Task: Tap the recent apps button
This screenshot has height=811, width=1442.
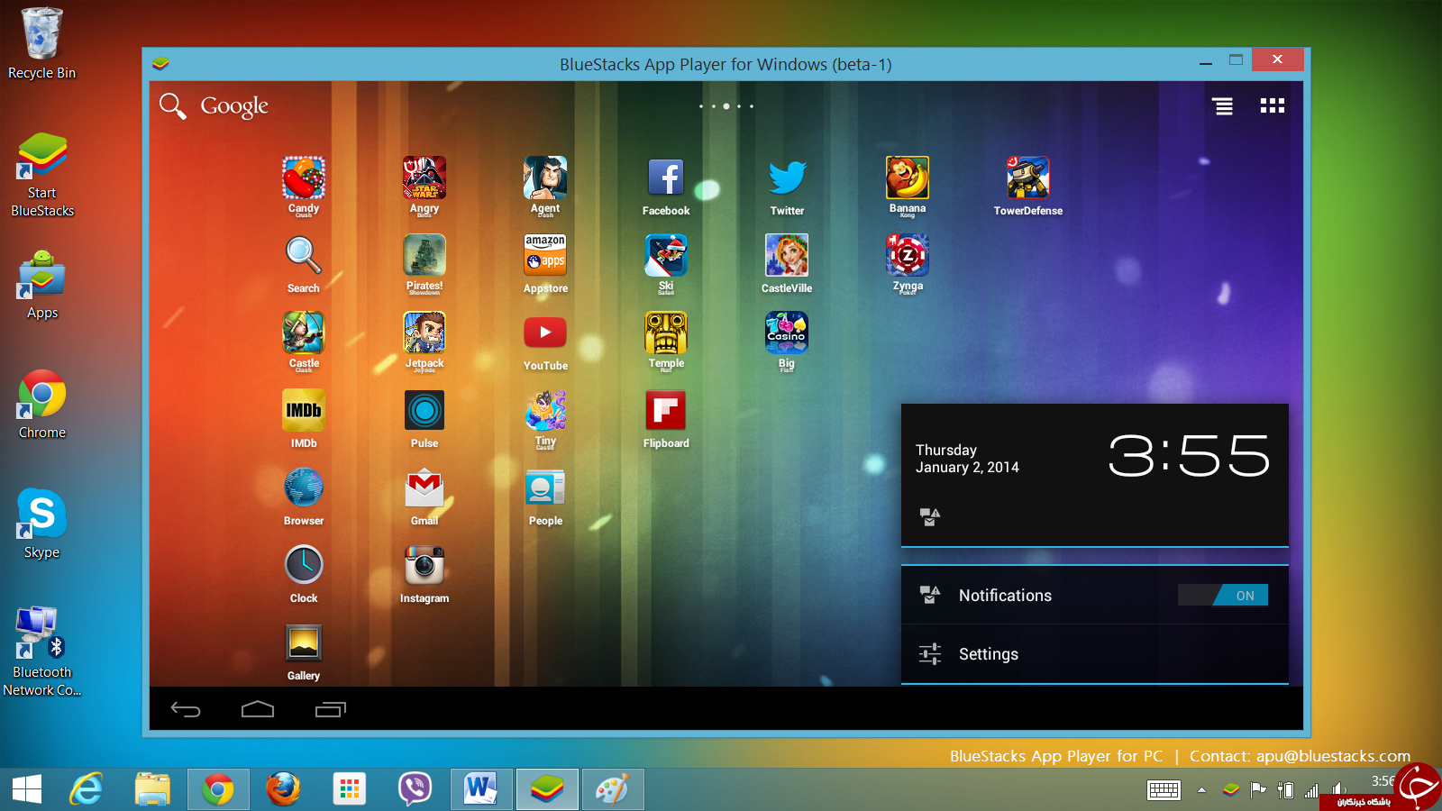Action: pyautogui.click(x=331, y=710)
